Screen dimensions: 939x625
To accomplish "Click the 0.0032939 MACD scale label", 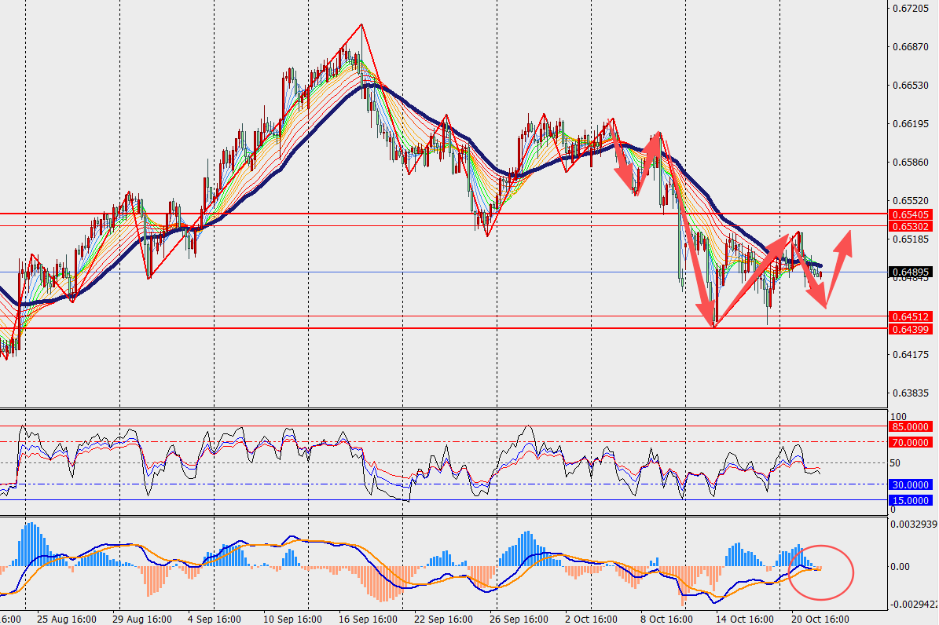I will (x=914, y=523).
